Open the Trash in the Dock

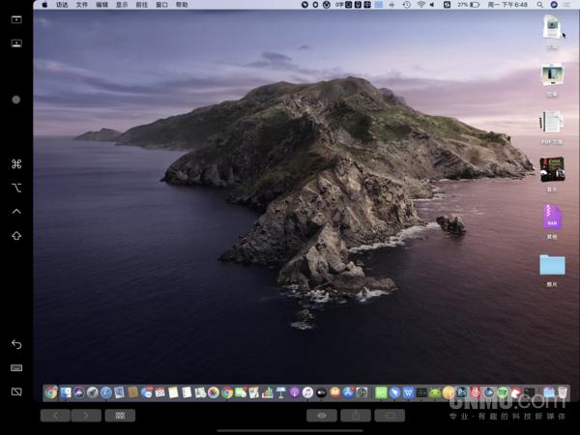(563, 392)
